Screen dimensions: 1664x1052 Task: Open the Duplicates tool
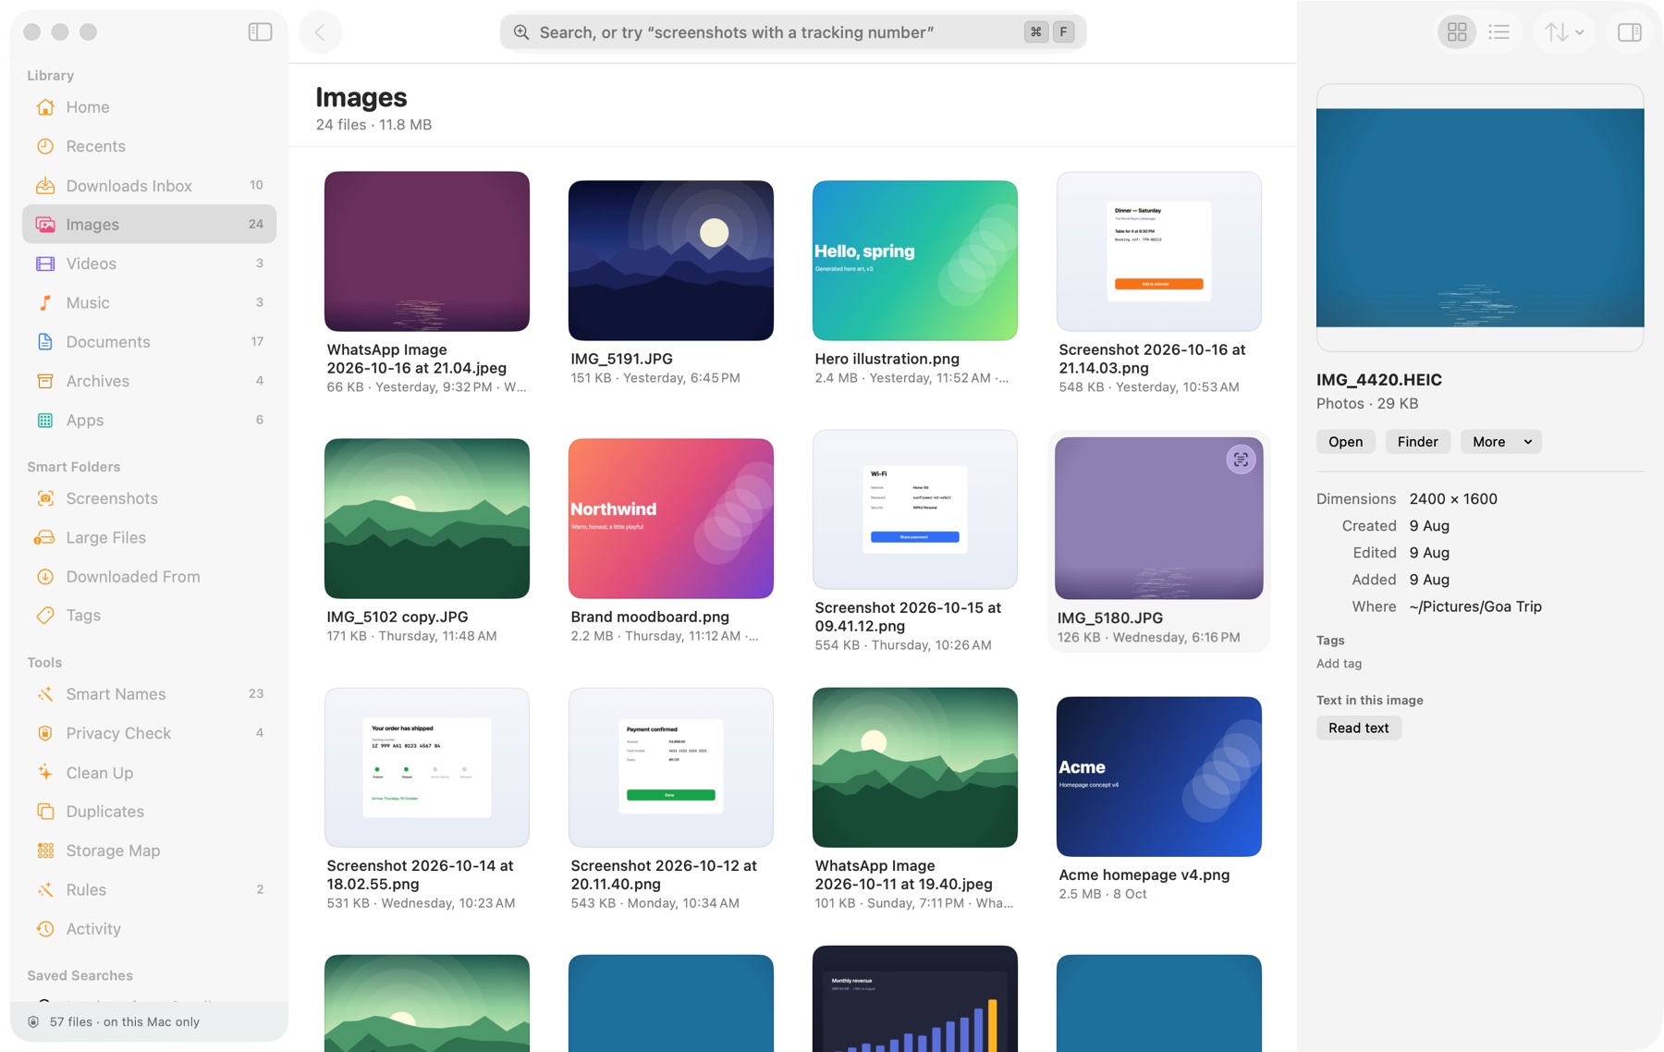click(149, 812)
